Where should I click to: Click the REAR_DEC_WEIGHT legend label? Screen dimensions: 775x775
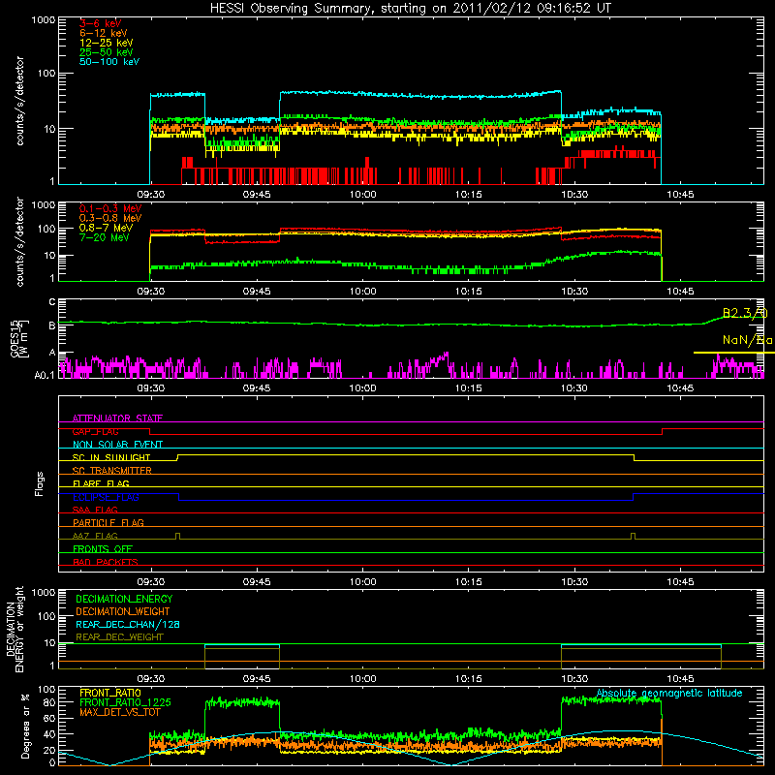[x=119, y=637]
